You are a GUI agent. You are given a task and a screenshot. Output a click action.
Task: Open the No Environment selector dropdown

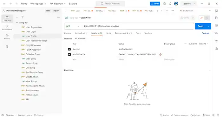pyautogui.click(x=195, y=11)
